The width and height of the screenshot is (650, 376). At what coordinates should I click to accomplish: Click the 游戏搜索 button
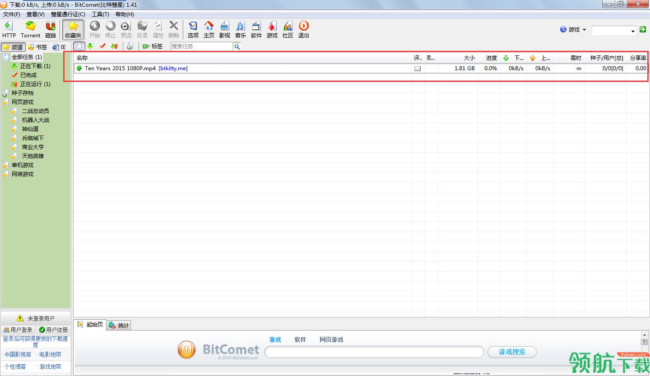coord(512,352)
